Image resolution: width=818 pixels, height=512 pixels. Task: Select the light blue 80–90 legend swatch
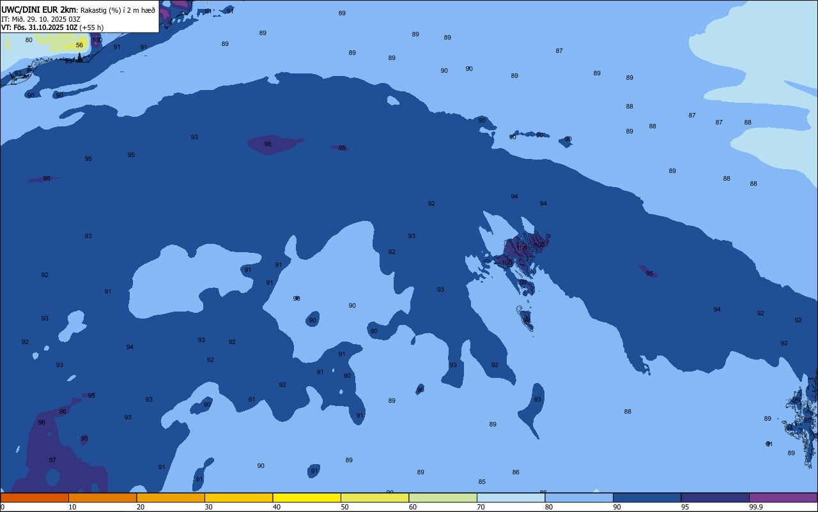[x=579, y=497]
